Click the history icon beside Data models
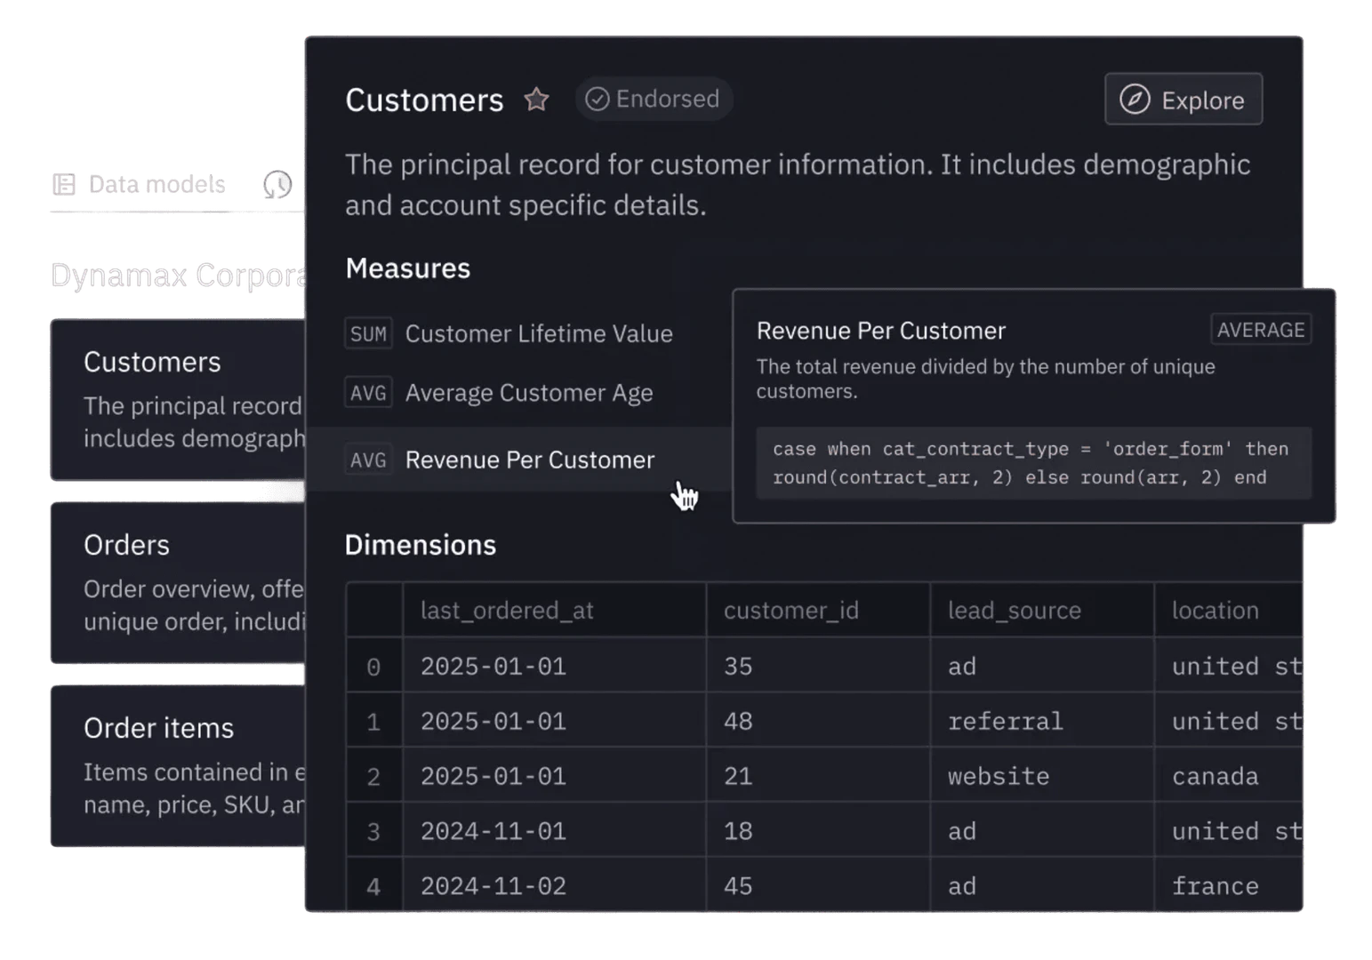 278,184
